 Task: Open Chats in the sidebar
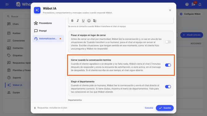18,24
